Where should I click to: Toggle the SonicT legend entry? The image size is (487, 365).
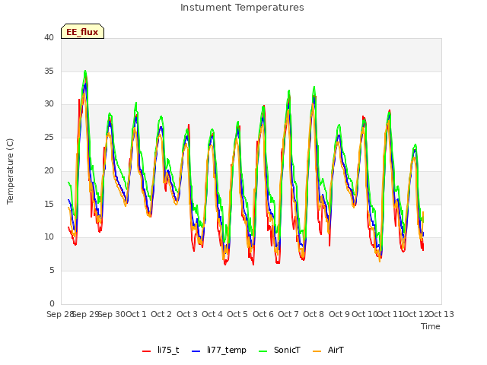[279, 350]
